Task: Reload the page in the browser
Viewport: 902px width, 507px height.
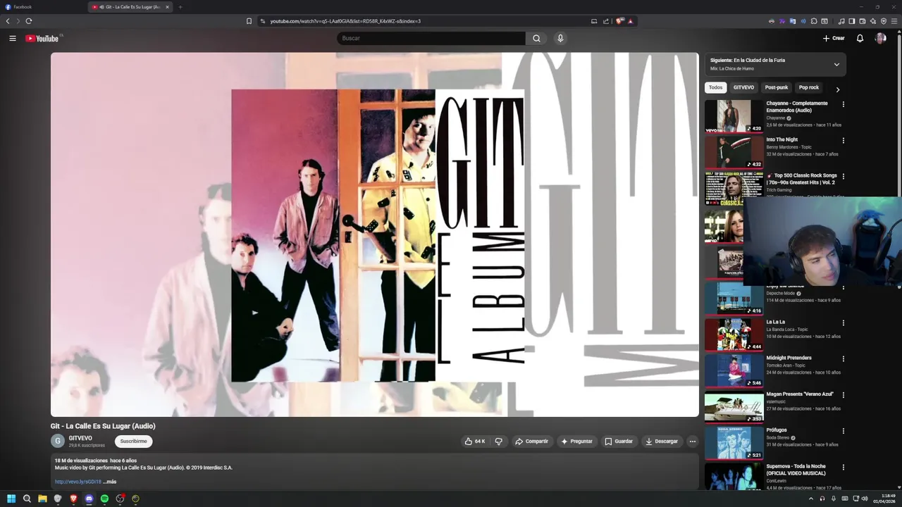Action: [29, 21]
